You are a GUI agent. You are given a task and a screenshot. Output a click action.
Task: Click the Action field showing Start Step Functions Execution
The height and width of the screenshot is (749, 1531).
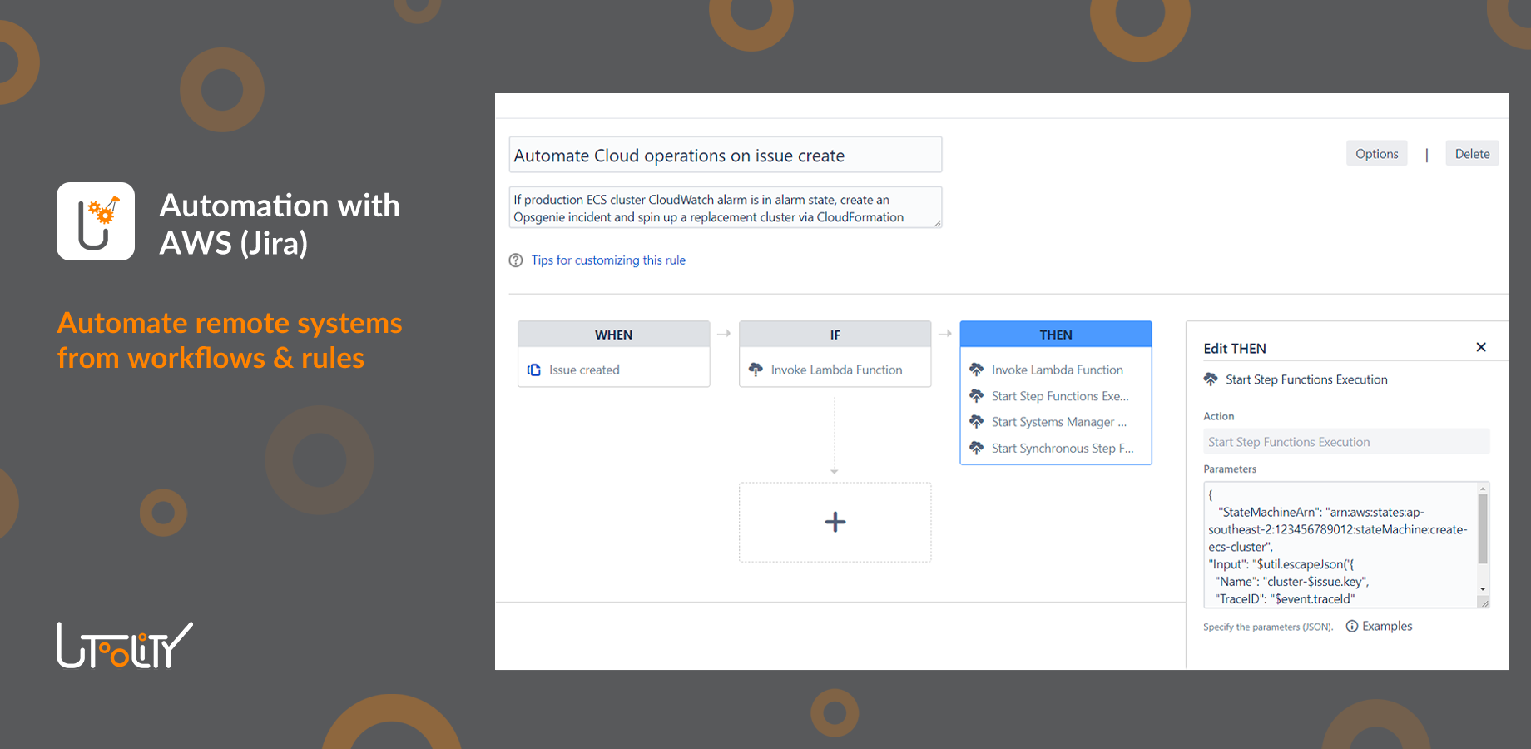click(x=1345, y=441)
